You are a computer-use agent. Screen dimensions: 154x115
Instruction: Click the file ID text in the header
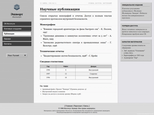[48, 3]
